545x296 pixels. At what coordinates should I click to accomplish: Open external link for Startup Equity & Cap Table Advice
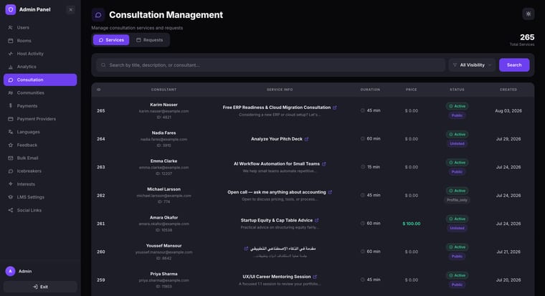317,220
